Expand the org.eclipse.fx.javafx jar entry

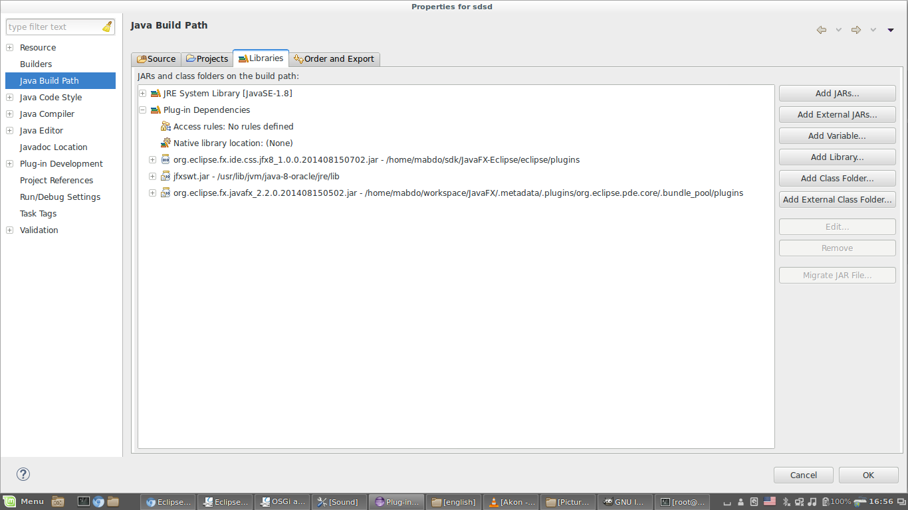(x=152, y=193)
